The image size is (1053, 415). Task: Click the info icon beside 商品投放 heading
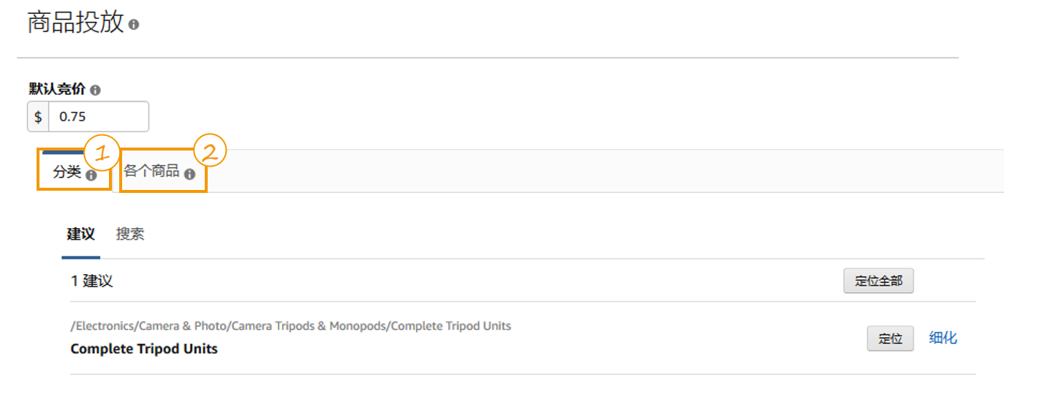click(134, 24)
